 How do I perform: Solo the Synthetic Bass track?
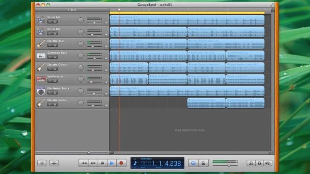[55, 57]
